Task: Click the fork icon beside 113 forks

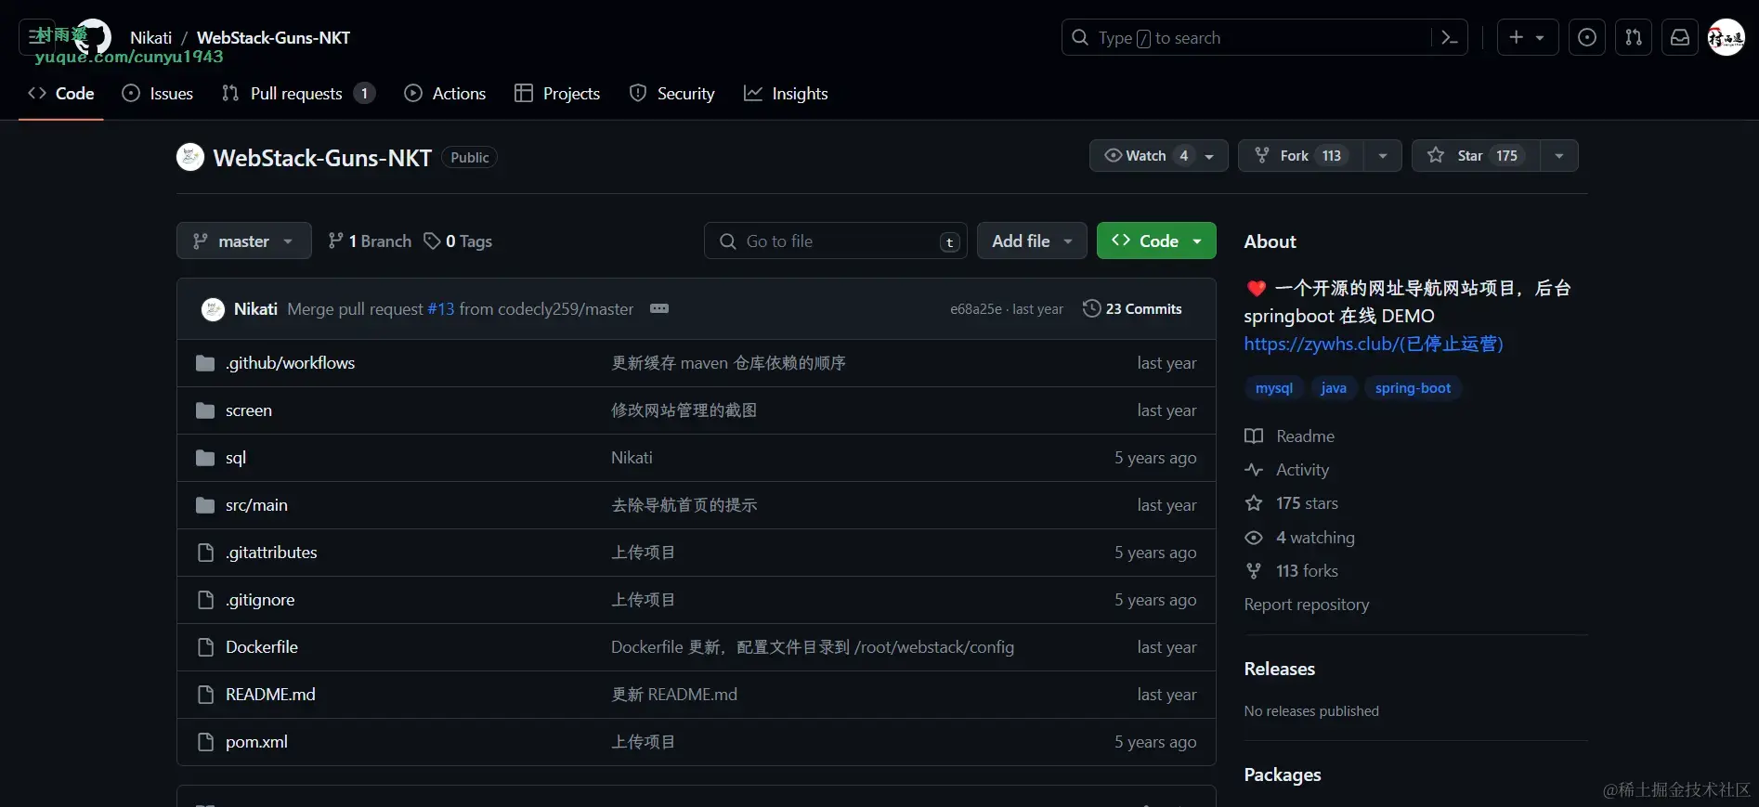Action: 1254,571
